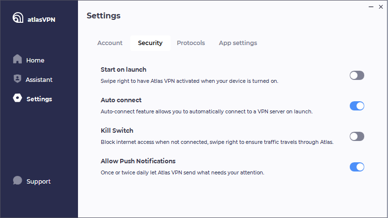Click the Support text link
The image size is (388, 218).
coord(38,182)
